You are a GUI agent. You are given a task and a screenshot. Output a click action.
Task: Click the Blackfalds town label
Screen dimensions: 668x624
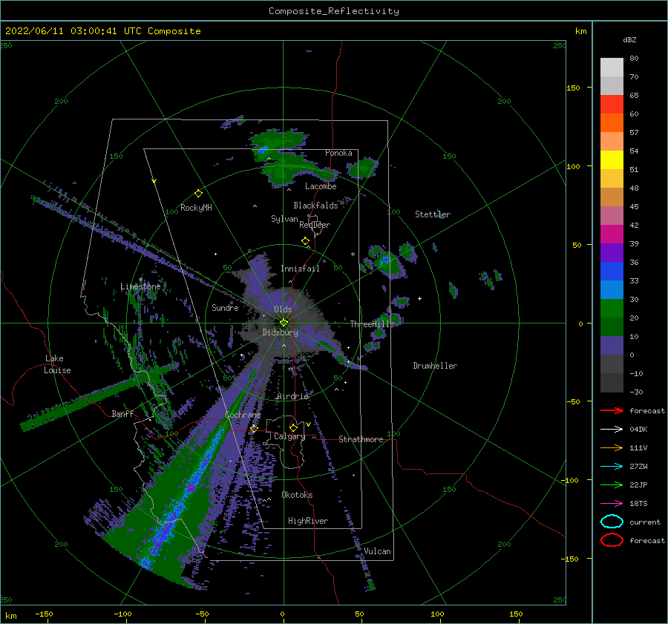coord(315,206)
